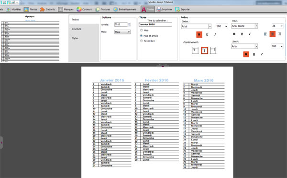Viewport: 287px width, 178px height.
Task: Toggle underline for Titre font
Action: click(x=242, y=34)
